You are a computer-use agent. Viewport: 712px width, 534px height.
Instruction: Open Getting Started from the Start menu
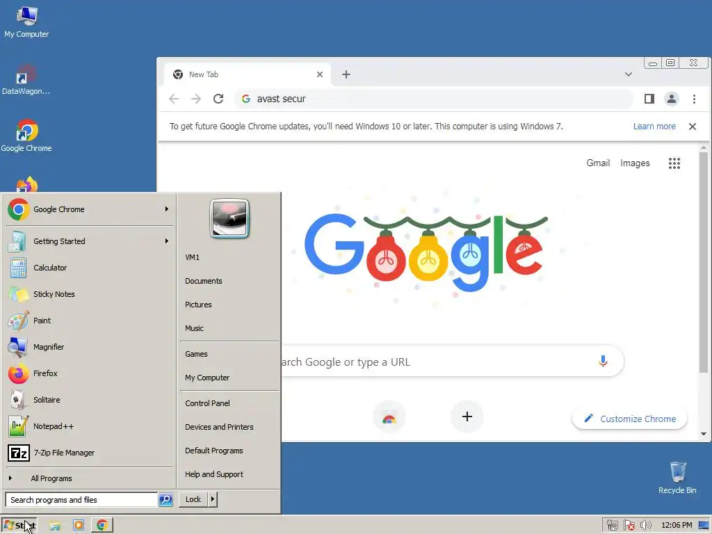pyautogui.click(x=89, y=241)
